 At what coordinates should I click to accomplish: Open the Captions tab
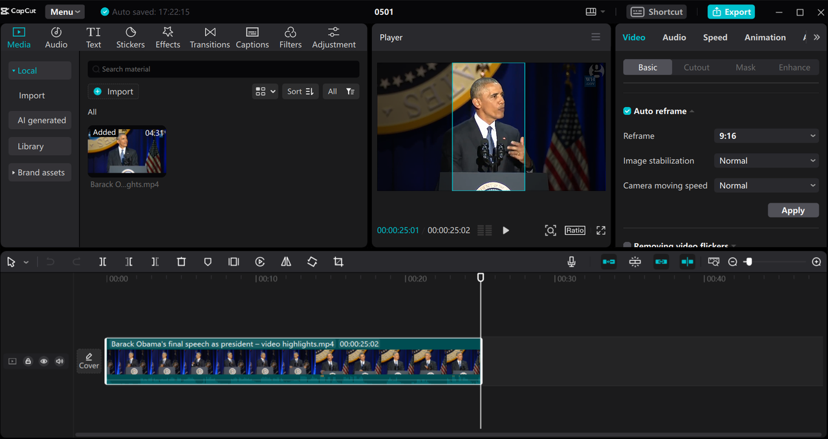pos(252,38)
